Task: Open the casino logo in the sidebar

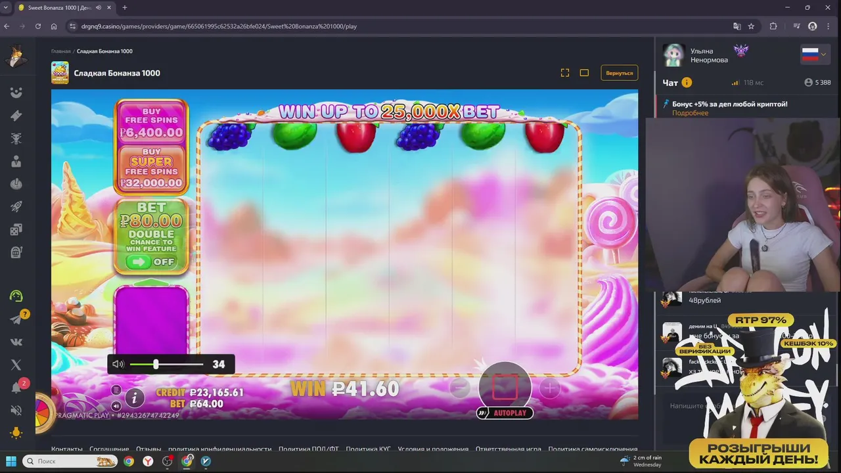Action: pos(16,56)
